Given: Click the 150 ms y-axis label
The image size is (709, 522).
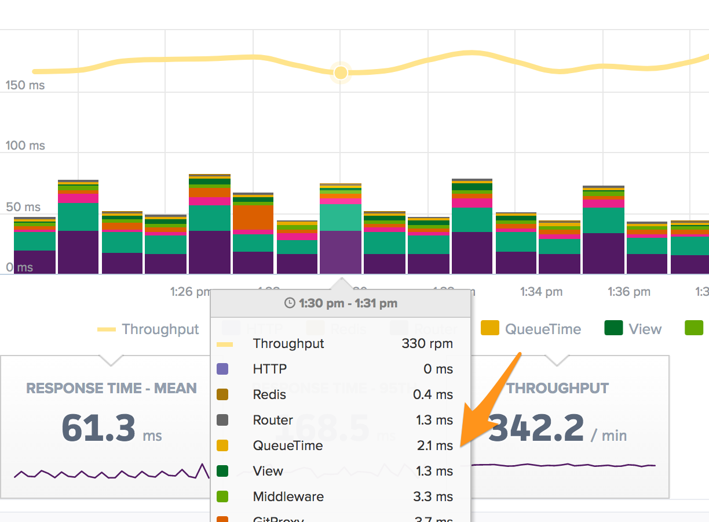Looking at the screenshot, I should tap(25, 85).
